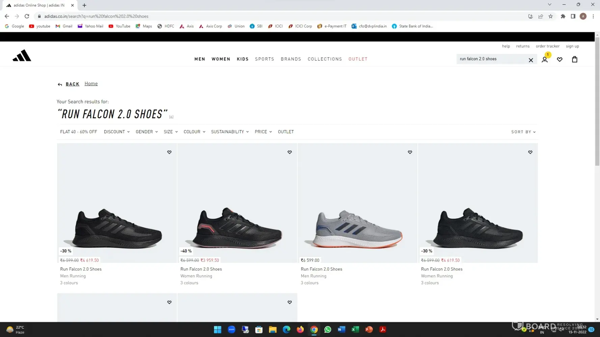Open the account profile icon

click(x=544, y=60)
